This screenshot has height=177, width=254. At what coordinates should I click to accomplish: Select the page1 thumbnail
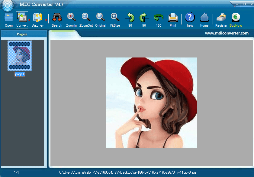point(20,56)
